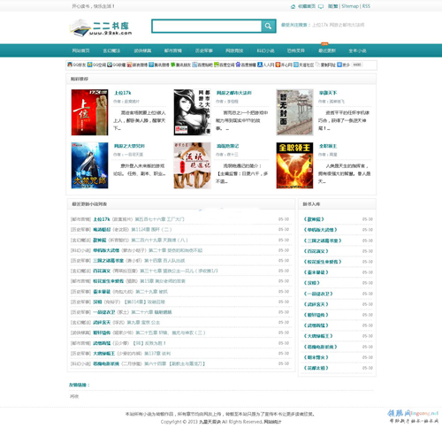Open 《百花演义》 in the 新书入库 sidebar

[x=316, y=251]
